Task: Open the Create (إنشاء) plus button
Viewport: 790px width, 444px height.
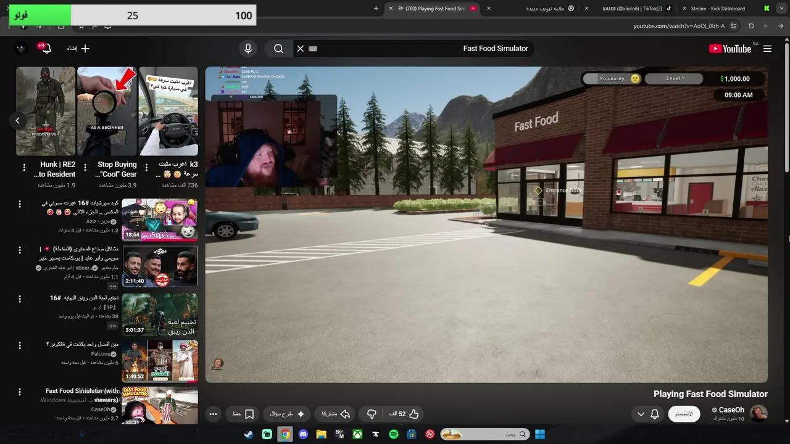Action: click(78, 49)
